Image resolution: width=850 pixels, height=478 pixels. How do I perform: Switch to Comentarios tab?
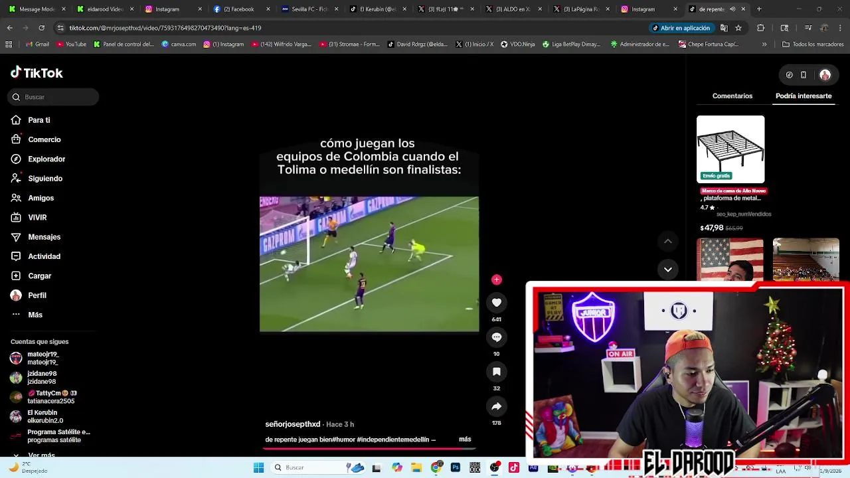(x=732, y=96)
